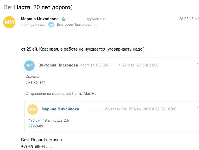Open sender name Марина Михайлова at top
The height and width of the screenshot is (150, 199).
(x=40, y=19)
